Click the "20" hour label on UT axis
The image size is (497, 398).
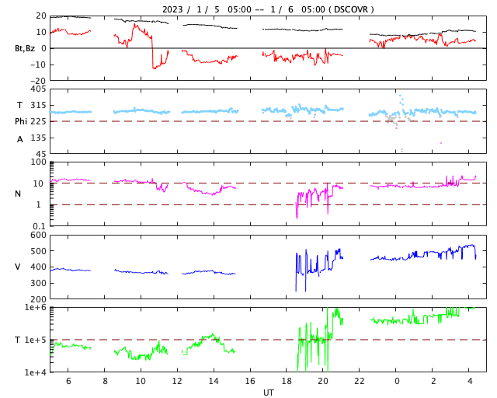(x=323, y=381)
